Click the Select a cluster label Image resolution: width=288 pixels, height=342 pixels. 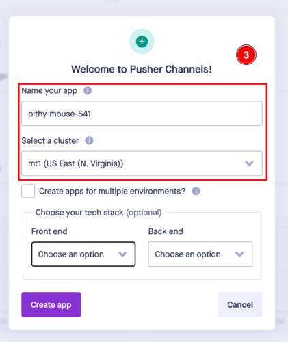(x=50, y=141)
